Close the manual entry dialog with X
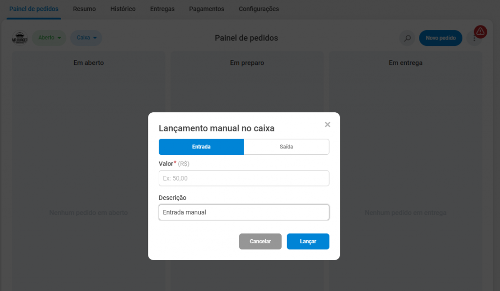The image size is (500, 291). point(328,125)
